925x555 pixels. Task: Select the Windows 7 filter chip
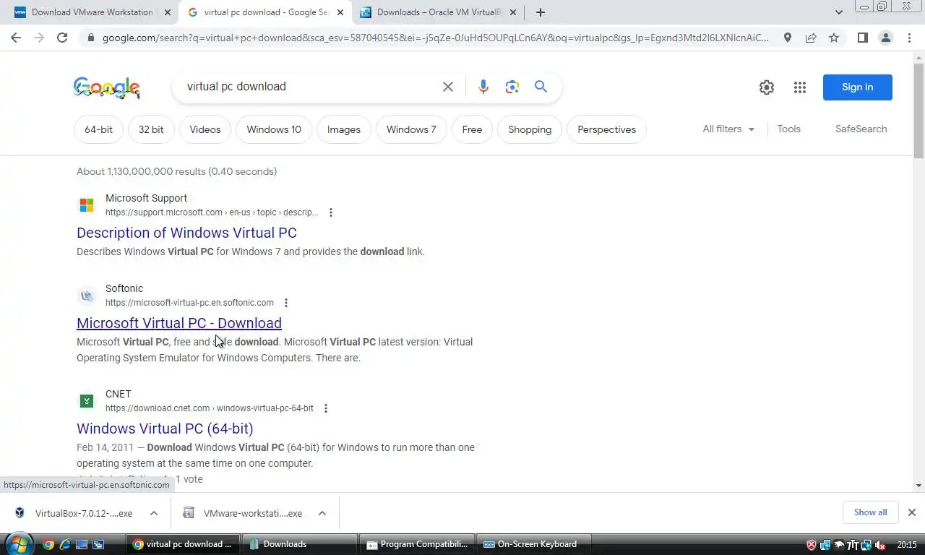coord(411,129)
